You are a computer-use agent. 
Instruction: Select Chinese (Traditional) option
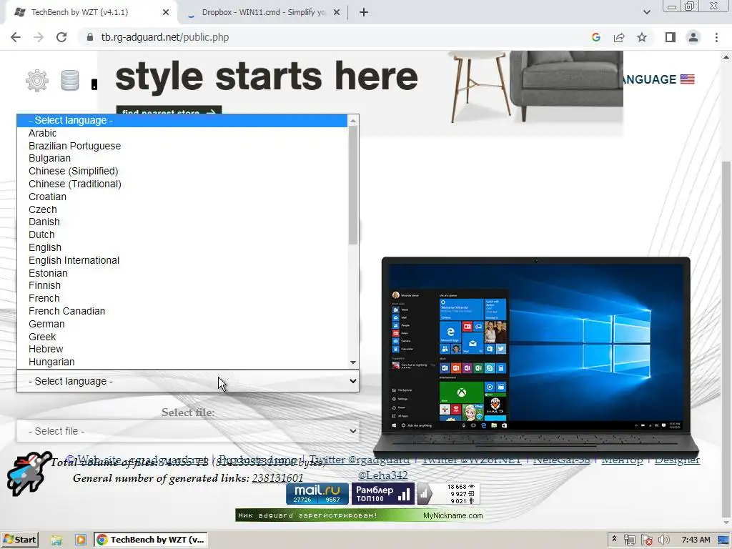(182, 184)
